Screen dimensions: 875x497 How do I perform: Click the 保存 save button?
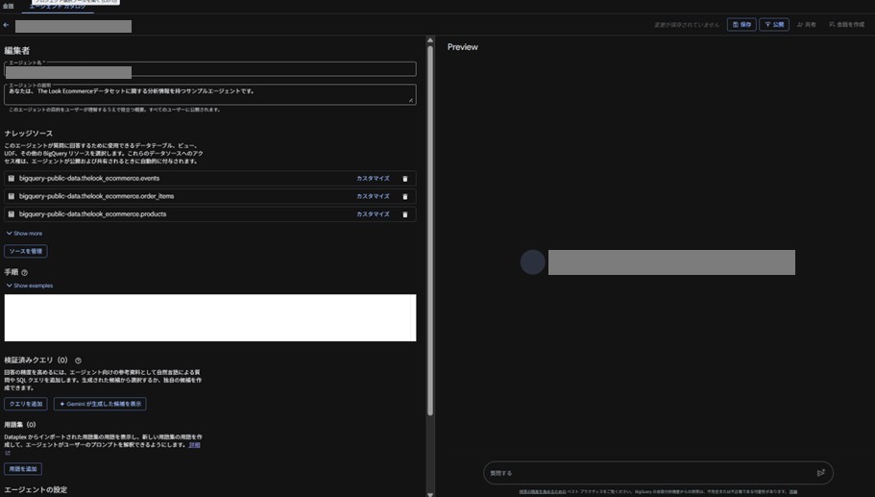point(741,25)
